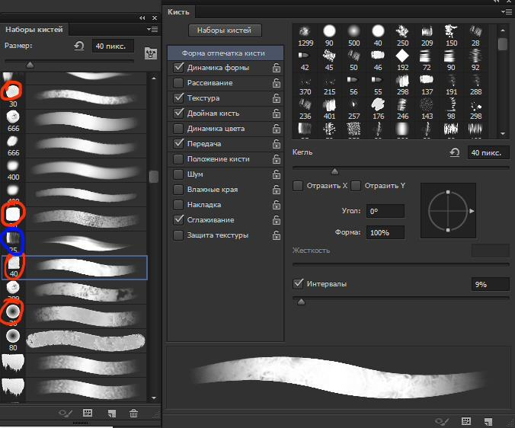Open Кисть panel flyout menu
This screenshot has height=428, width=515.
[x=507, y=12]
